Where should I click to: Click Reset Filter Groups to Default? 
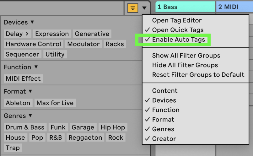(198, 75)
